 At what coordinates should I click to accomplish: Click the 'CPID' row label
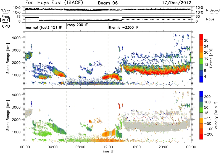point(6,26)
